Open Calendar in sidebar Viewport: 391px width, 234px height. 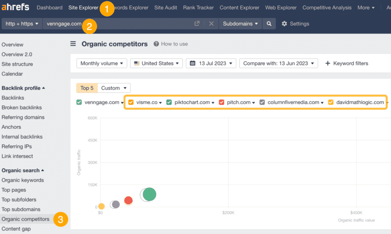(12, 74)
